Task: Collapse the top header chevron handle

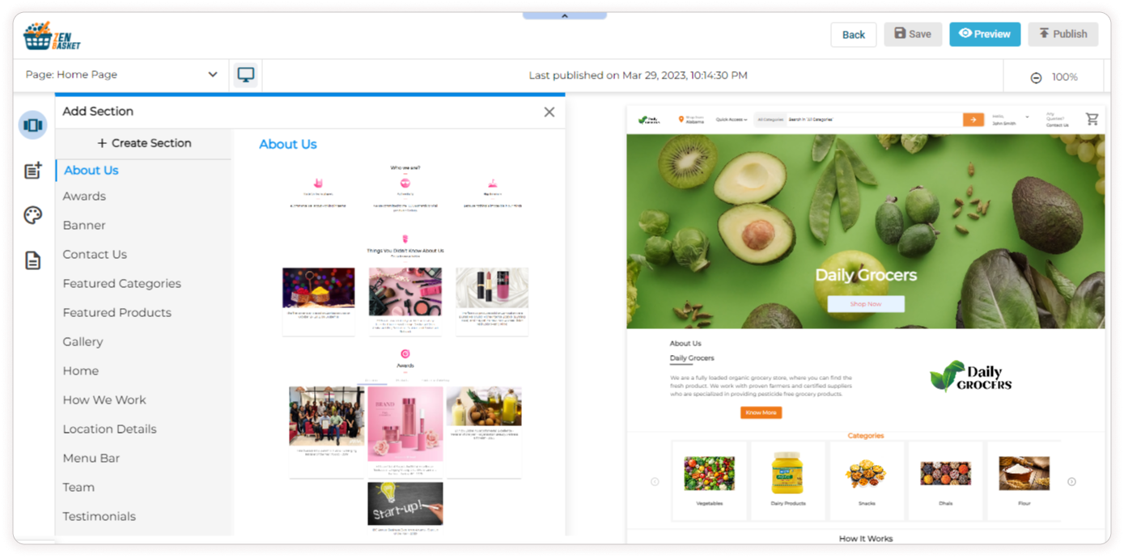Action: click(564, 15)
